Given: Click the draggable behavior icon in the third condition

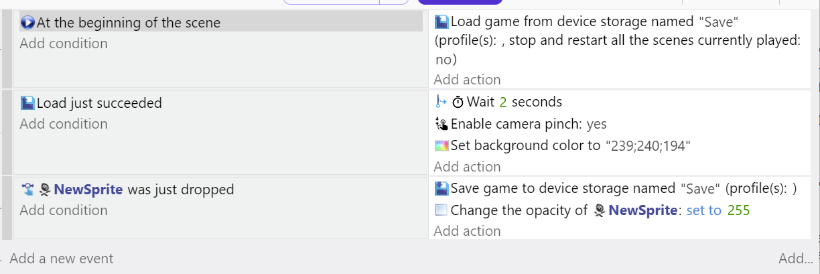Looking at the screenshot, I should tap(27, 190).
